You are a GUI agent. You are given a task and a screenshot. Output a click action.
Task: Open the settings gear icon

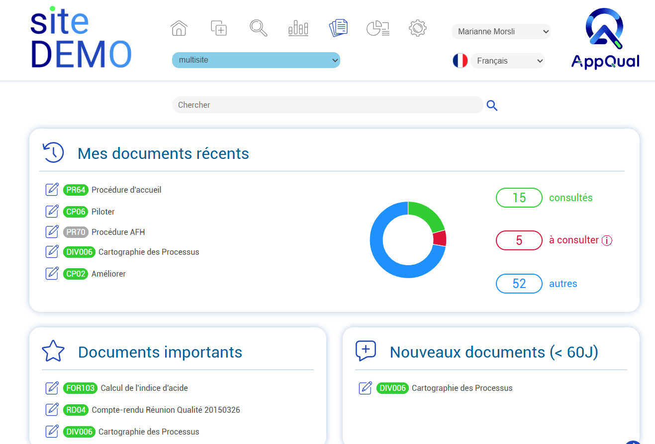point(418,28)
